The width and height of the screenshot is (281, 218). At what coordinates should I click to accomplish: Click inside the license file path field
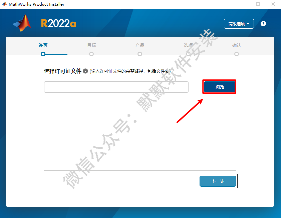point(116,87)
